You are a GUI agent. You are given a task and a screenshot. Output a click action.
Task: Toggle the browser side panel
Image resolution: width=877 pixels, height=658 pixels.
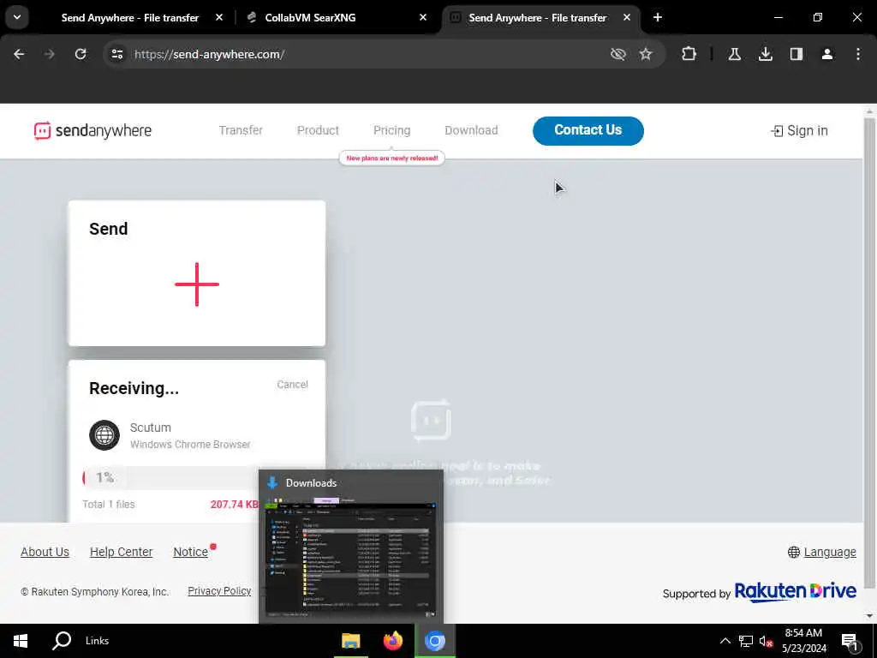pos(796,54)
